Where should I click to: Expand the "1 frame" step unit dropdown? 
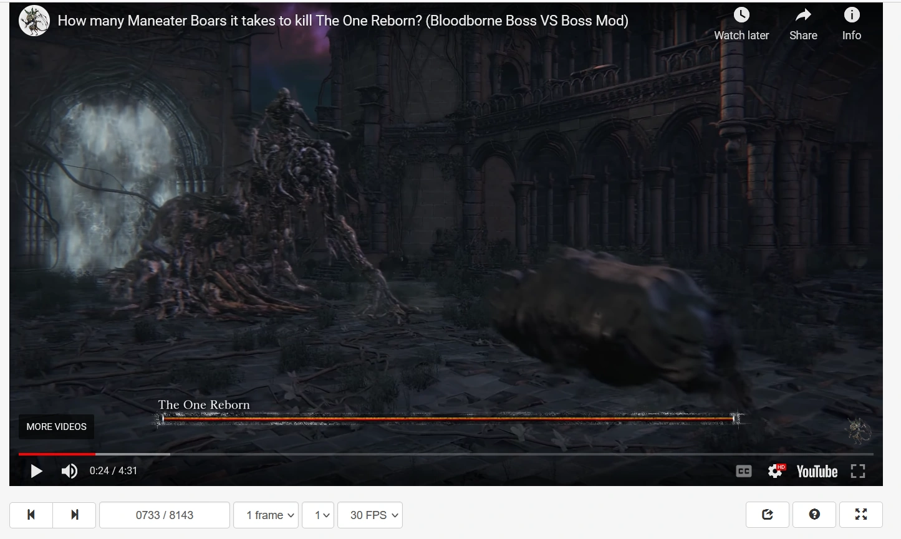coord(266,515)
